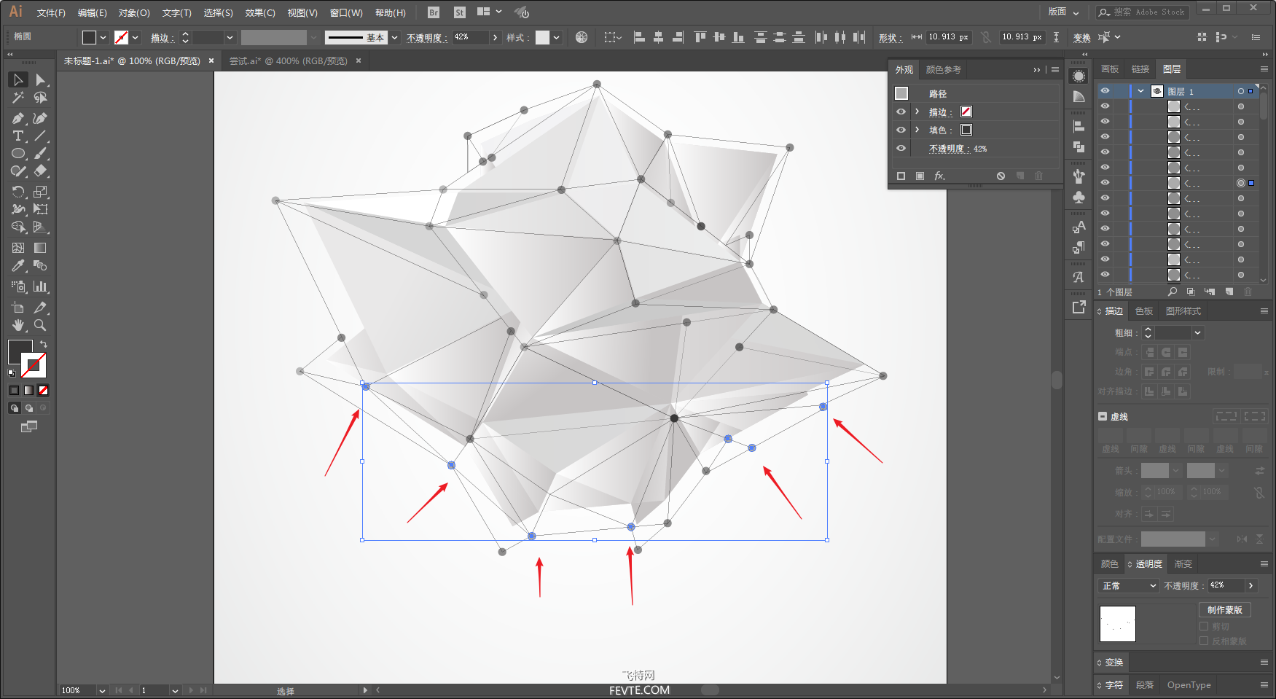The width and height of the screenshot is (1276, 699).
Task: Select the Zoom magnifier tool
Action: (41, 325)
